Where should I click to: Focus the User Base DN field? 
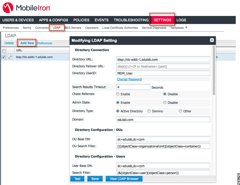coord(163,166)
